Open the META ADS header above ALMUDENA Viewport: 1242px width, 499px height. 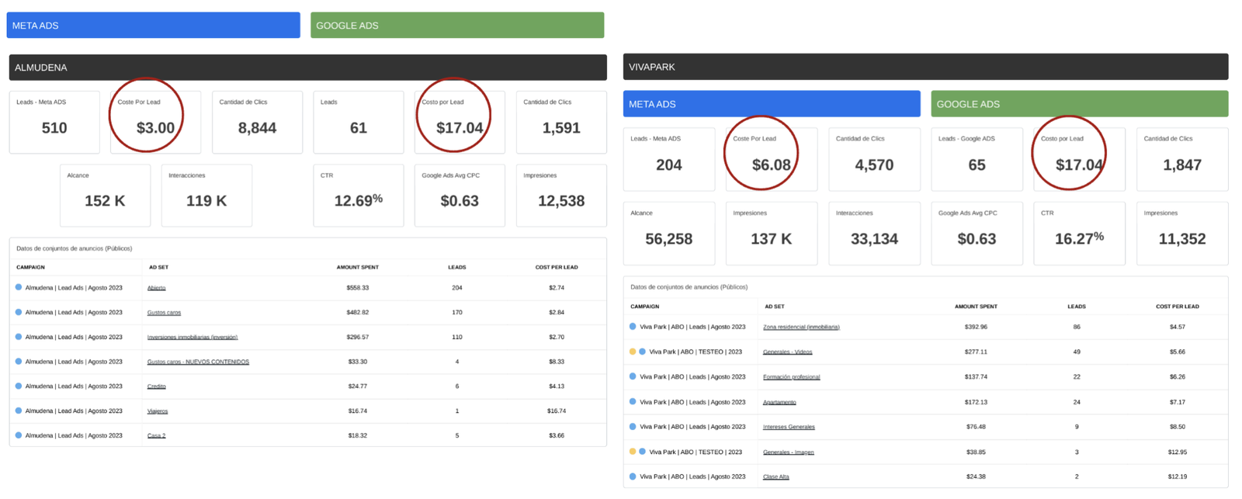click(x=153, y=25)
